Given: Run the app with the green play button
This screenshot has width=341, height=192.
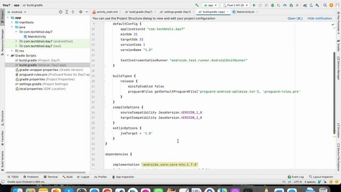Looking at the screenshot, I should [254, 5].
